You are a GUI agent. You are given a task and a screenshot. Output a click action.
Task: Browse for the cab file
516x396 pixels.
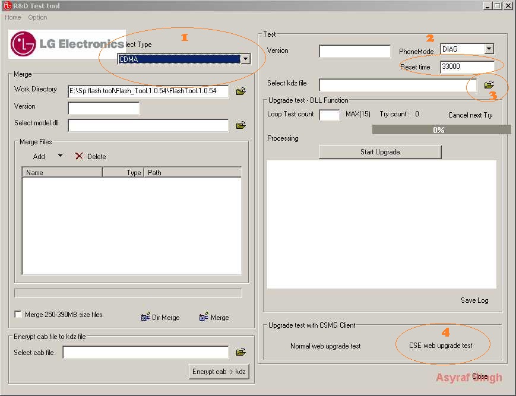(x=241, y=352)
